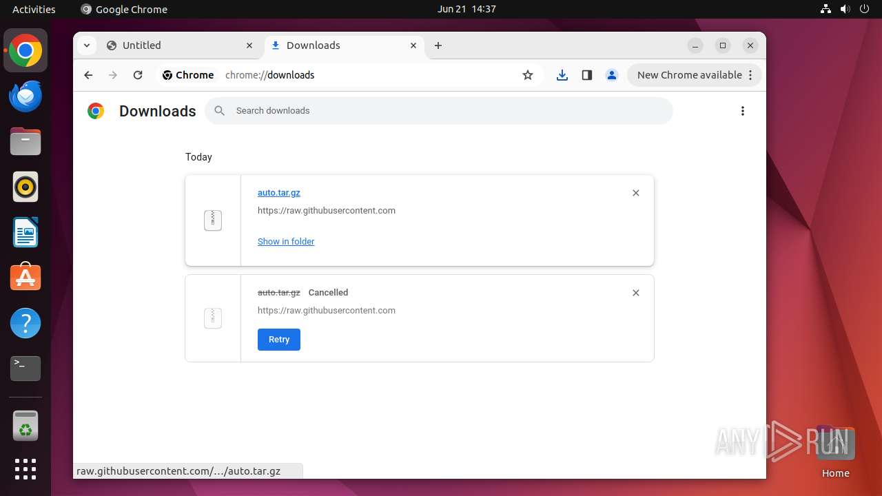Go forward with the forward arrow
This screenshot has width=882, height=496.
(113, 75)
